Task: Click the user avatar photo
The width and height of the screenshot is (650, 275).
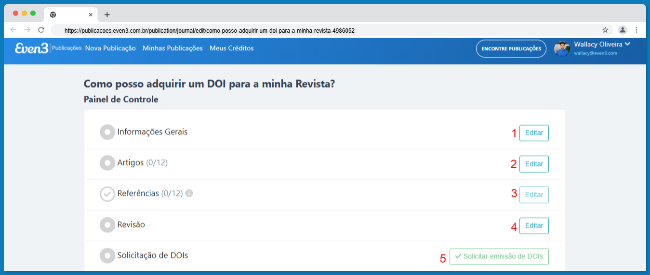Action: [562, 49]
